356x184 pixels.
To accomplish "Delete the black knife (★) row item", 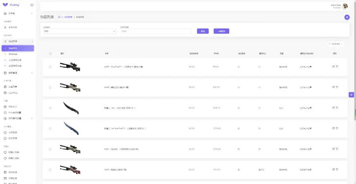I will (x=337, y=108).
